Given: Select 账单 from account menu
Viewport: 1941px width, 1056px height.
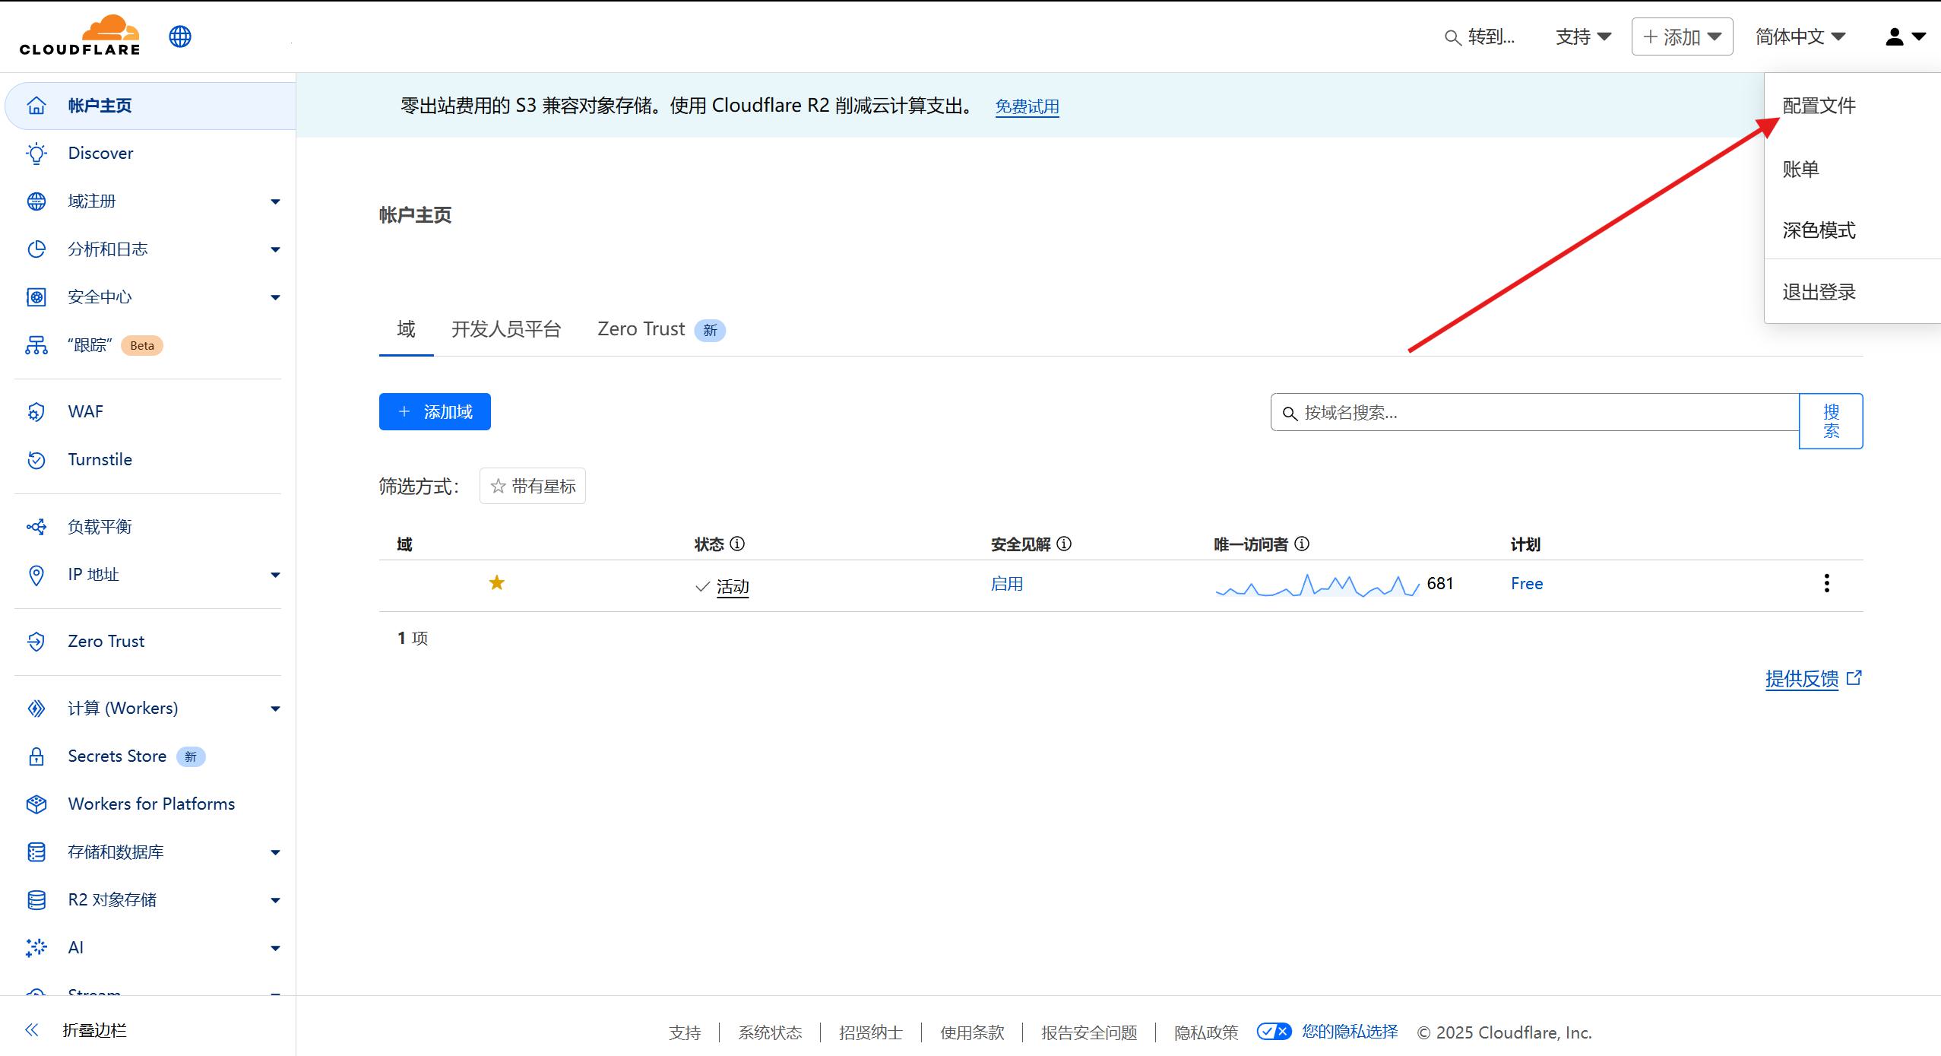Looking at the screenshot, I should tap(1801, 169).
